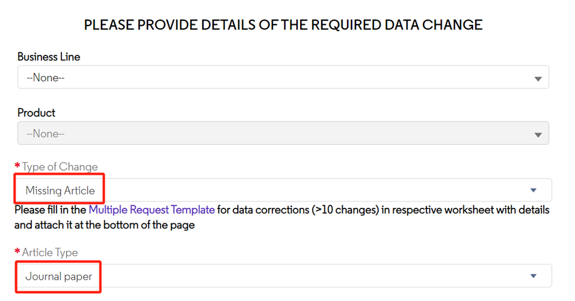The height and width of the screenshot is (301, 575).
Task: Click the Article Type blue caret arrow
Action: click(x=533, y=276)
